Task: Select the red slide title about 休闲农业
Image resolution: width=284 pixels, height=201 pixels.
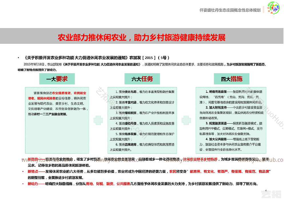Action: tap(142, 38)
